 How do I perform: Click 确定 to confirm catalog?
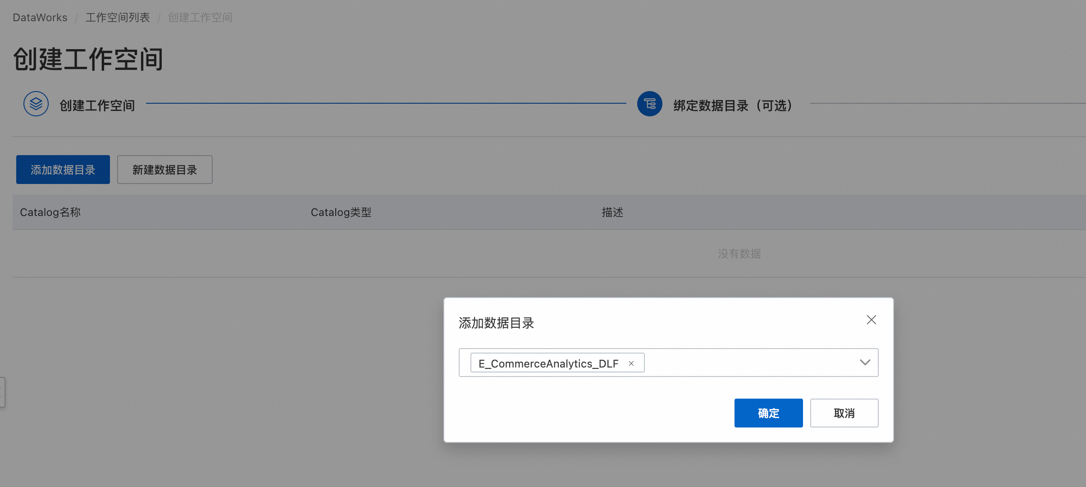(768, 413)
